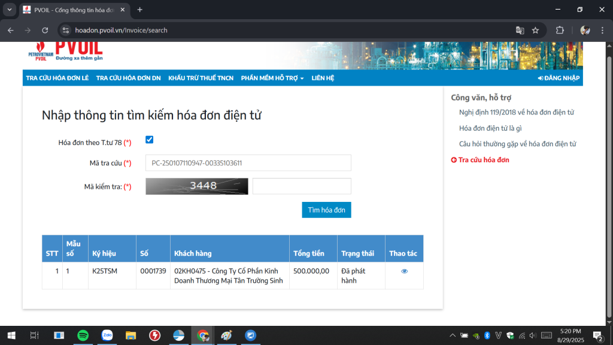The height and width of the screenshot is (345, 613).
Task: Open the Wi-Fi network tray icon
Action: (522, 335)
